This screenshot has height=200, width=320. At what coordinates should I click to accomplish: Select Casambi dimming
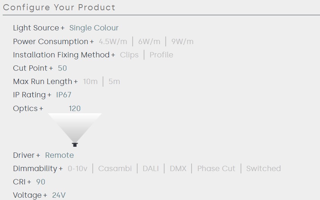coord(115,168)
